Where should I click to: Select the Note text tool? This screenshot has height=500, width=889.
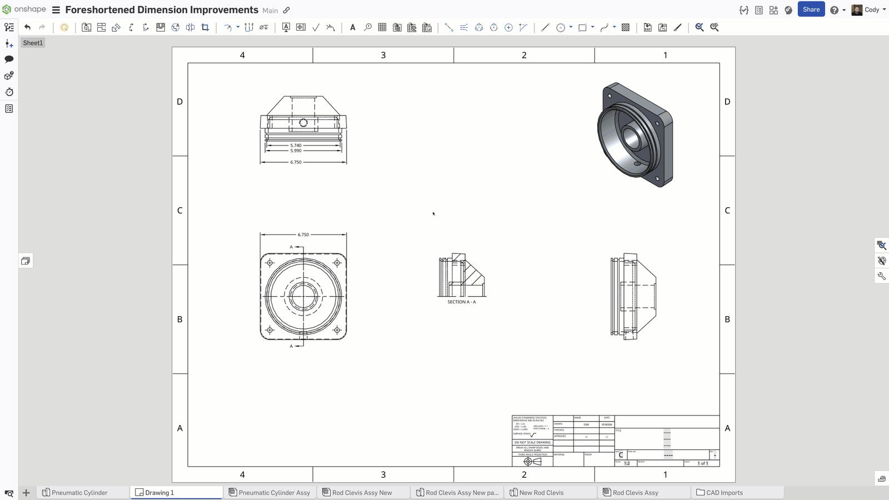click(352, 27)
